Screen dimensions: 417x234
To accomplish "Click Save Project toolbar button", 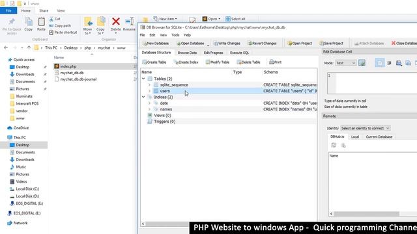I will click(332, 44).
